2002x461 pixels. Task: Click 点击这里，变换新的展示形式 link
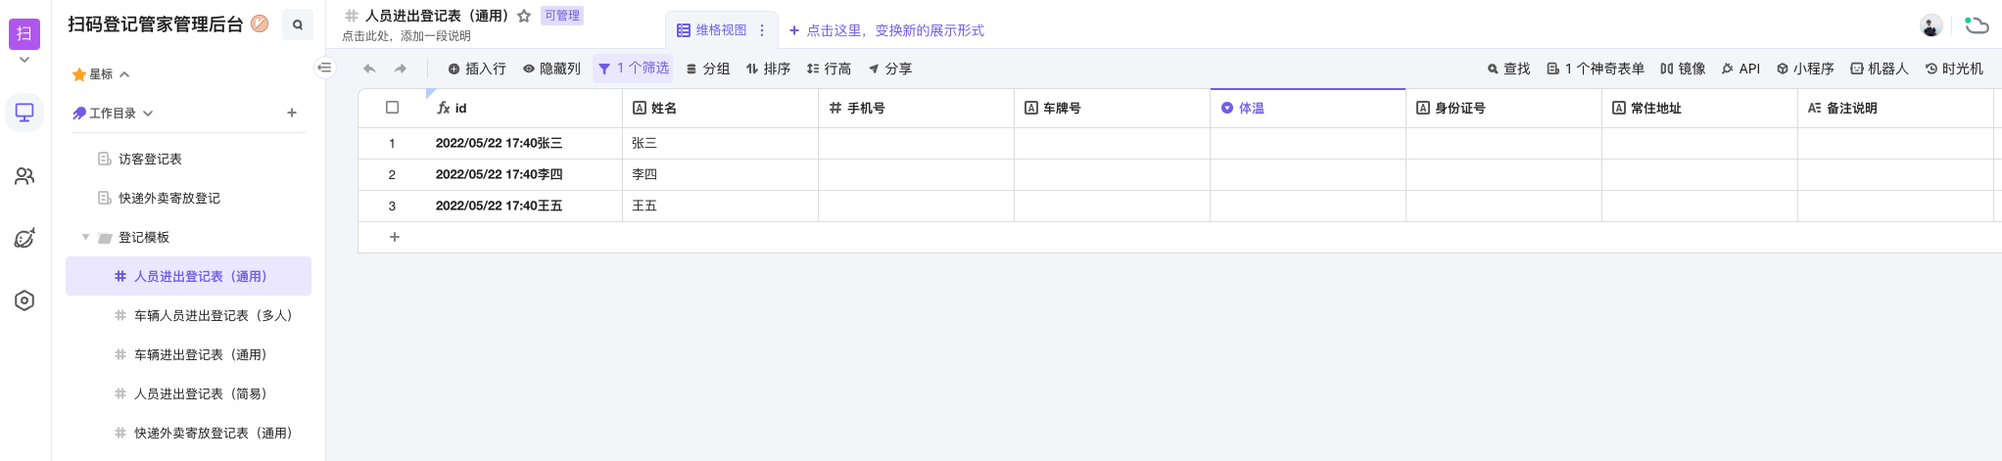pyautogui.click(x=886, y=30)
